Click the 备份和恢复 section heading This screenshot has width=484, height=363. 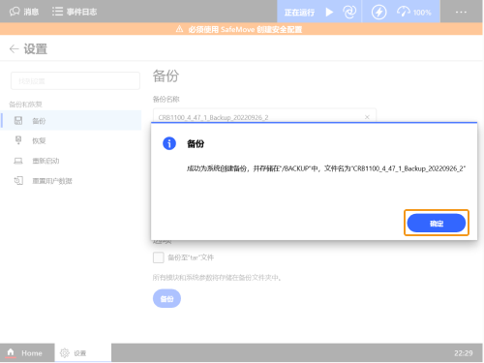point(25,105)
